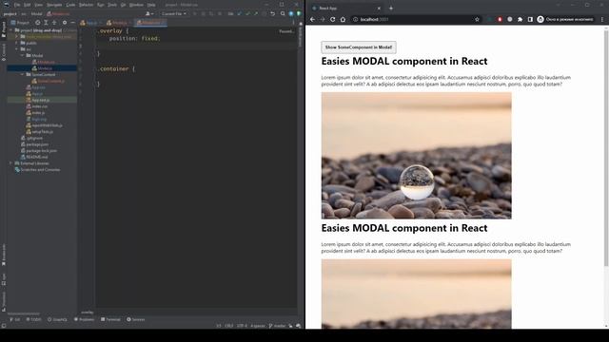Click the Search Everywhere magnifier icon
The width and height of the screenshot is (609, 342).
(x=283, y=13)
